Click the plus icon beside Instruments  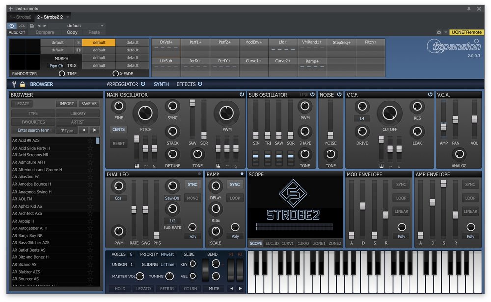coord(11,9)
